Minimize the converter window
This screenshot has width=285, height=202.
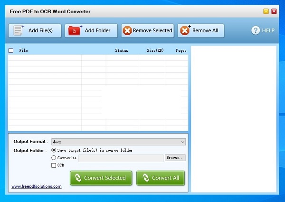point(266,11)
